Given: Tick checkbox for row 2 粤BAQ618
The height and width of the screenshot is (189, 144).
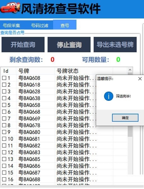Looking at the screenshot, I should pyautogui.click(x=4, y=85).
